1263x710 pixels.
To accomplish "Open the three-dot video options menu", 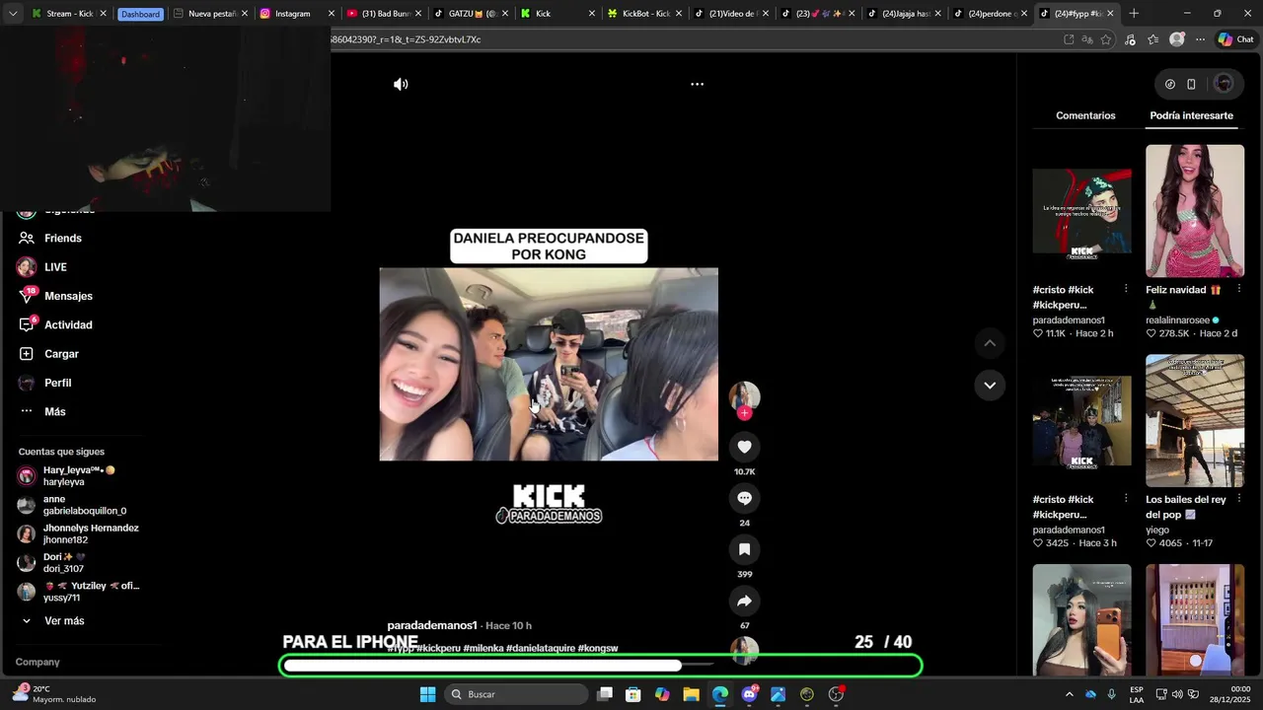I will tap(697, 84).
